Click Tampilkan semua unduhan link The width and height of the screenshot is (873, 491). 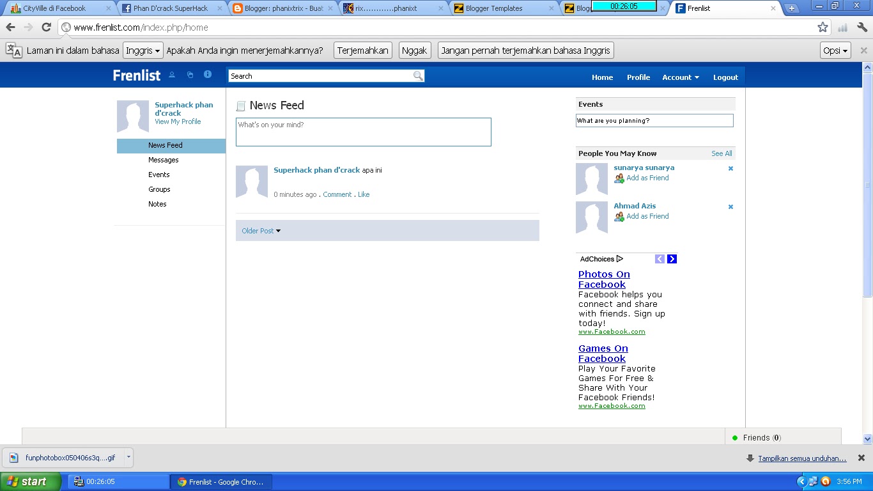coord(802,458)
